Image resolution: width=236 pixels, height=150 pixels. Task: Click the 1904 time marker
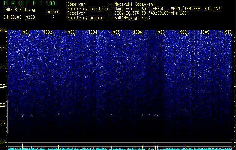tap(93, 32)
